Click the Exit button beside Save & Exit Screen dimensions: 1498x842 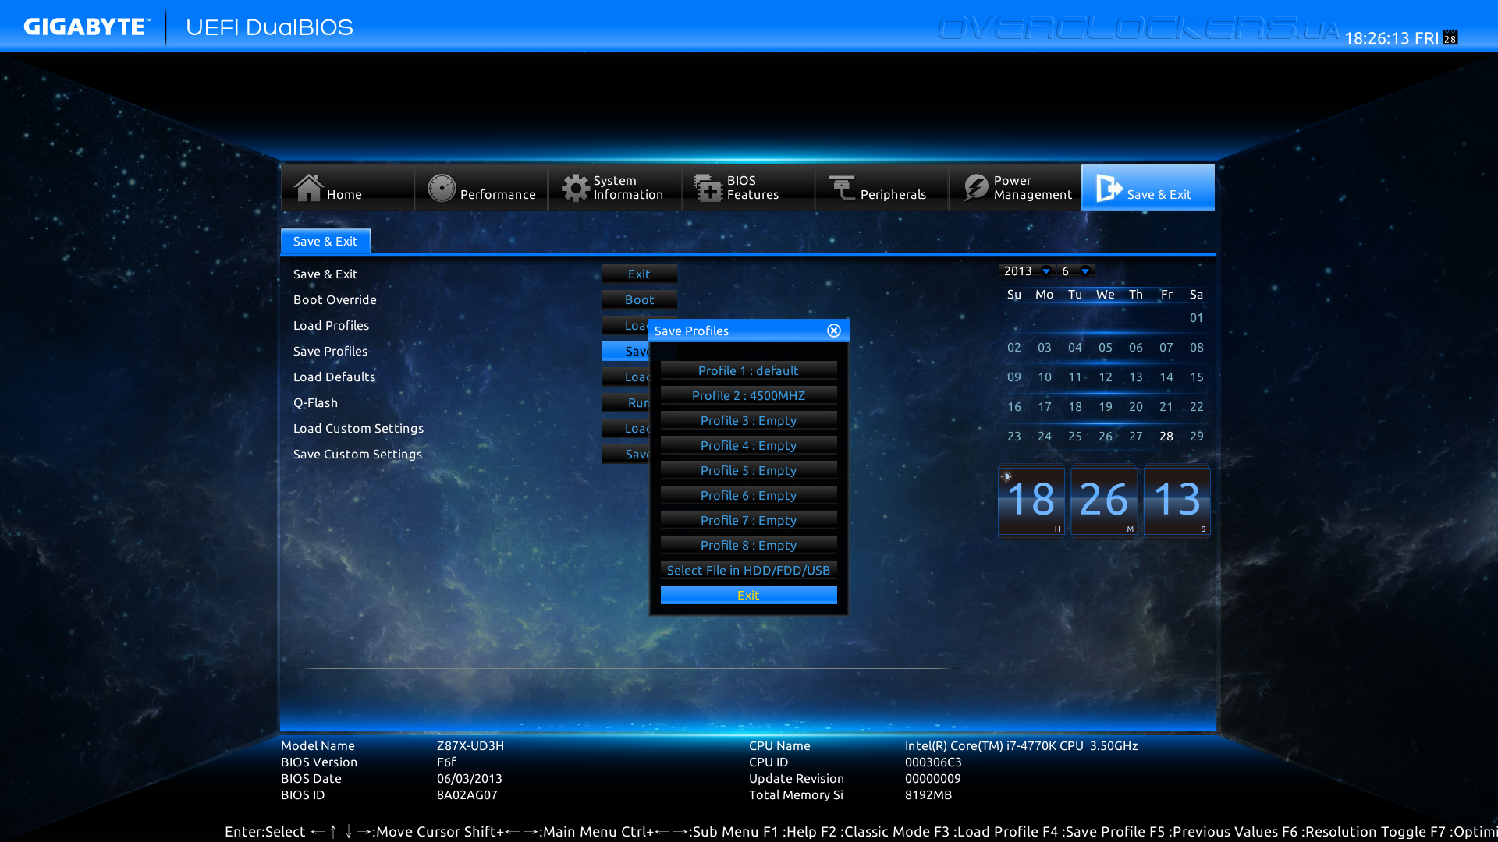pyautogui.click(x=639, y=274)
